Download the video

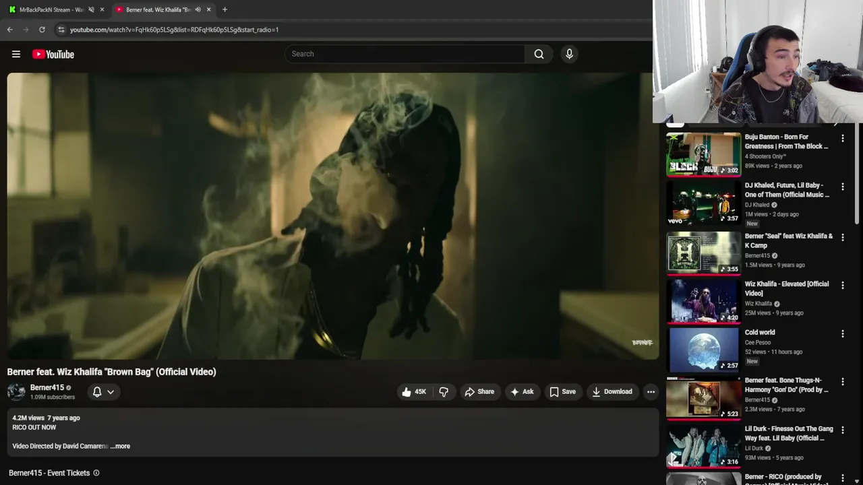click(x=612, y=391)
